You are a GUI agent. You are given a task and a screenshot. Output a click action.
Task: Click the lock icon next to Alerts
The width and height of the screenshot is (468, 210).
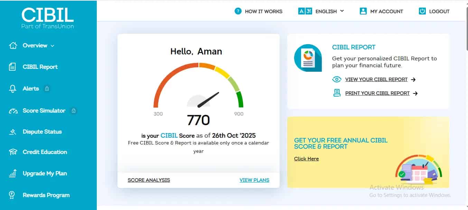pyautogui.click(x=47, y=89)
